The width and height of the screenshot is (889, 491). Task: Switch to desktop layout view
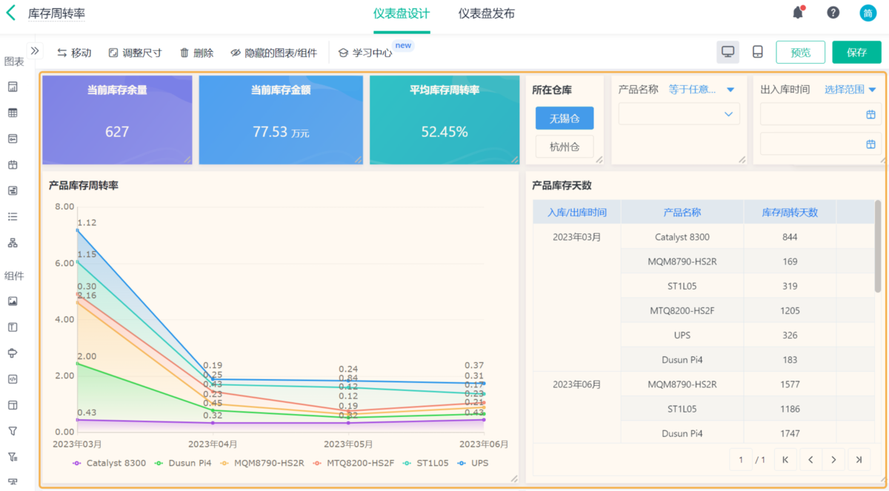(728, 53)
